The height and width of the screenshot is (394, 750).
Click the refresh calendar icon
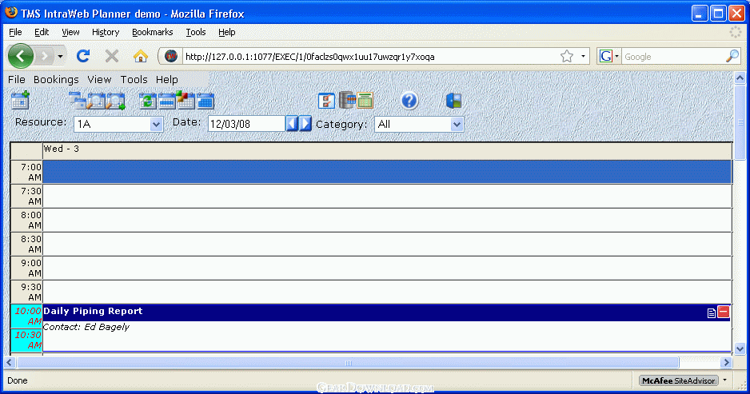147,101
